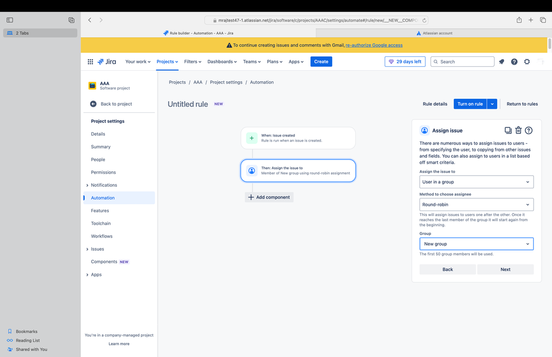Click the Add component button

coord(269,197)
